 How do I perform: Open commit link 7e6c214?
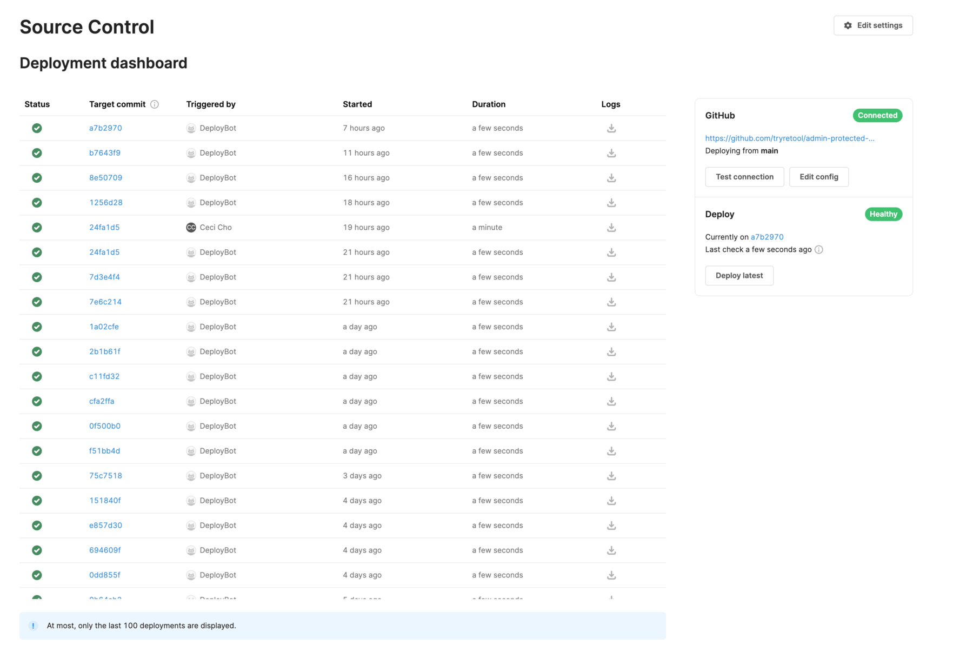tap(105, 302)
